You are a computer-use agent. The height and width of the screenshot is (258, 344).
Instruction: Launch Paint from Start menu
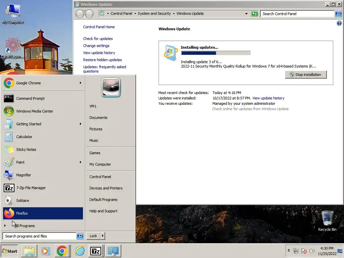(43, 162)
